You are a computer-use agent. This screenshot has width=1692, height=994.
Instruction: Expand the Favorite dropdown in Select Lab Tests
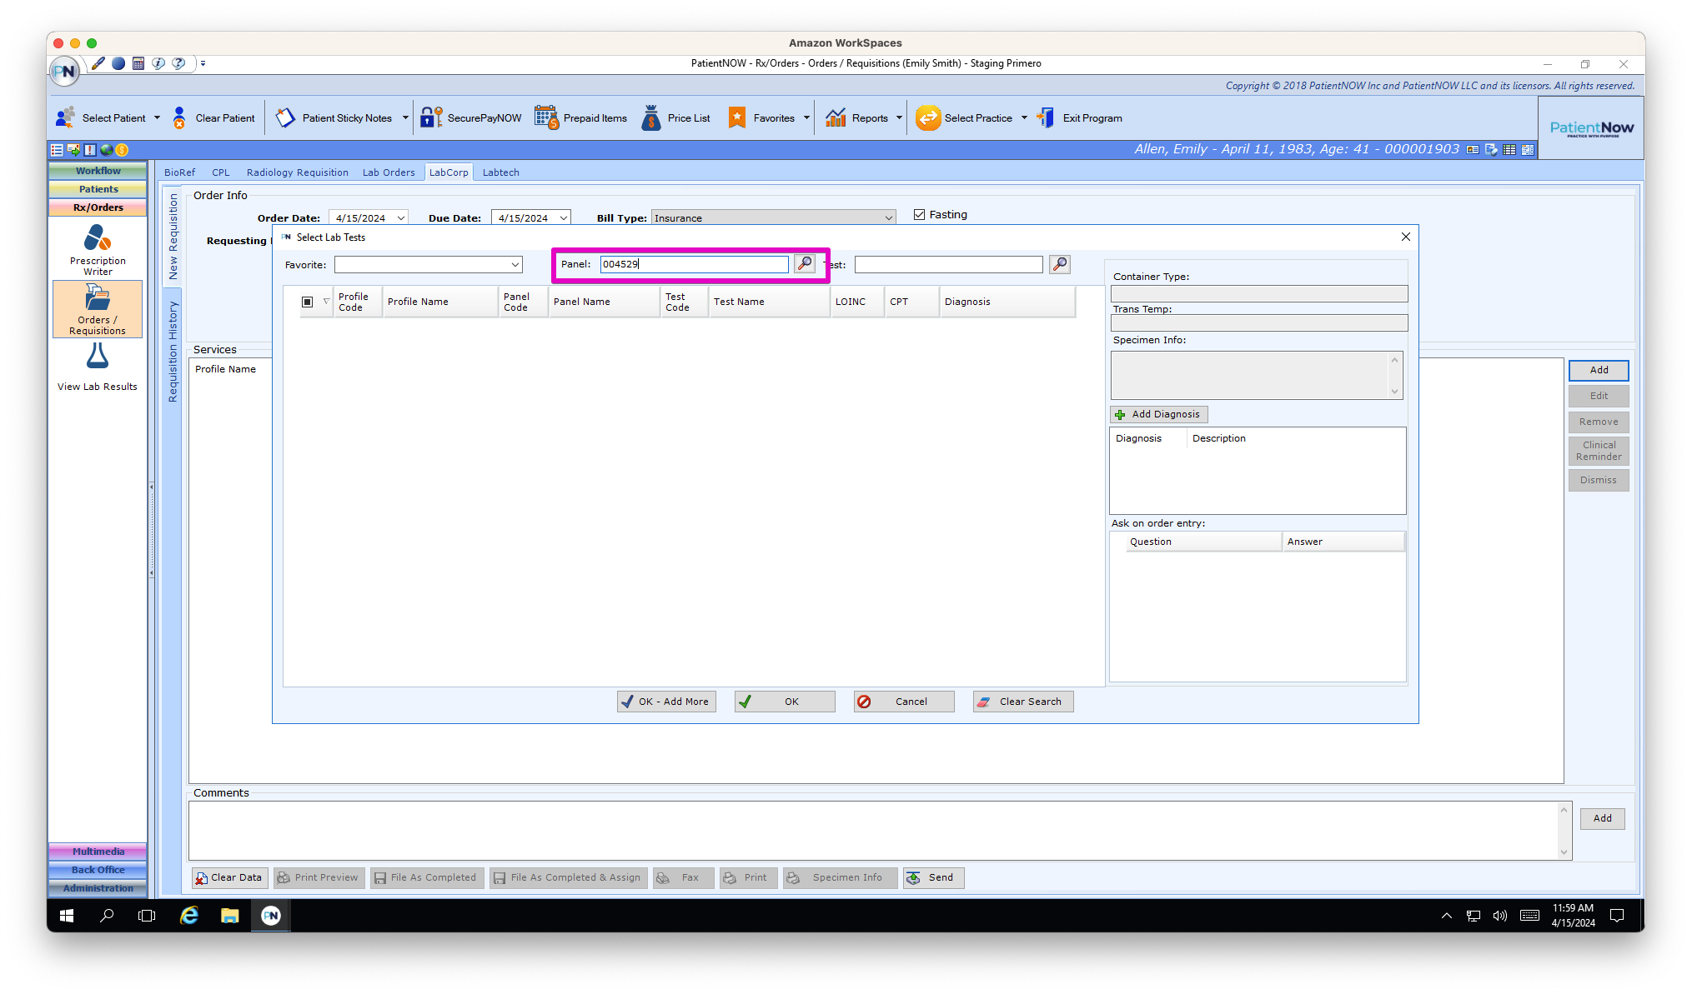click(515, 264)
